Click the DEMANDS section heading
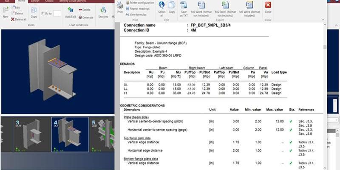 [x=127, y=64]
